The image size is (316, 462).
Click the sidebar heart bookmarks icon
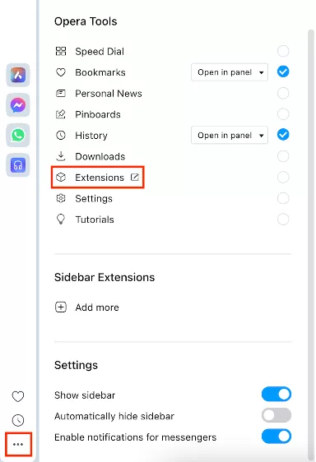(x=18, y=396)
